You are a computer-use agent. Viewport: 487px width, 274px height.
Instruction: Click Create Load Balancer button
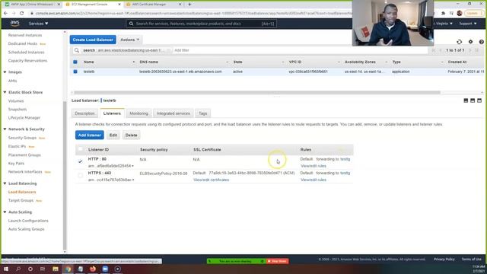tap(93, 40)
